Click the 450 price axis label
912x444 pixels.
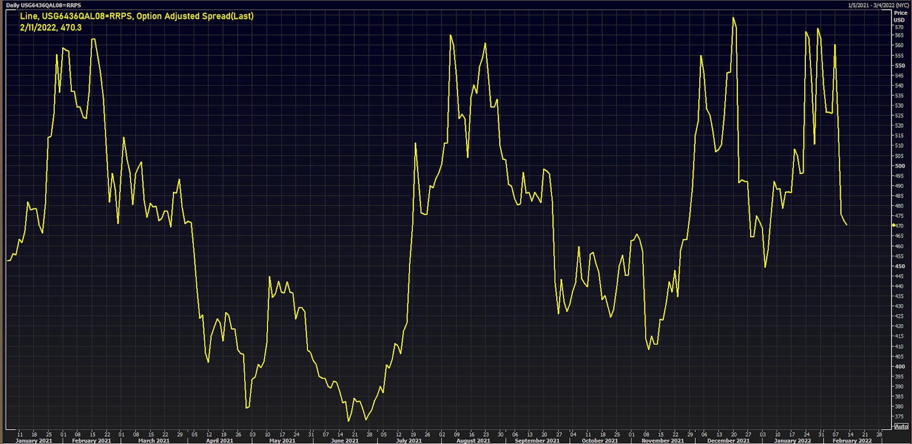coord(899,267)
